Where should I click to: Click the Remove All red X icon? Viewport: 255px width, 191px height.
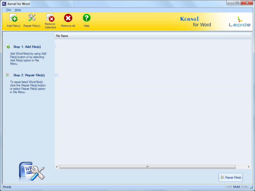pos(68,18)
